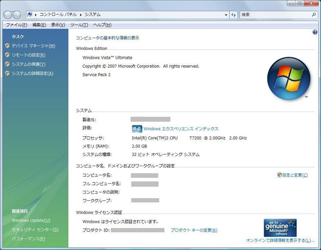The width and height of the screenshot is (321, 250).
Task: Expand the address bar history dropdown
Action: tap(226, 15)
